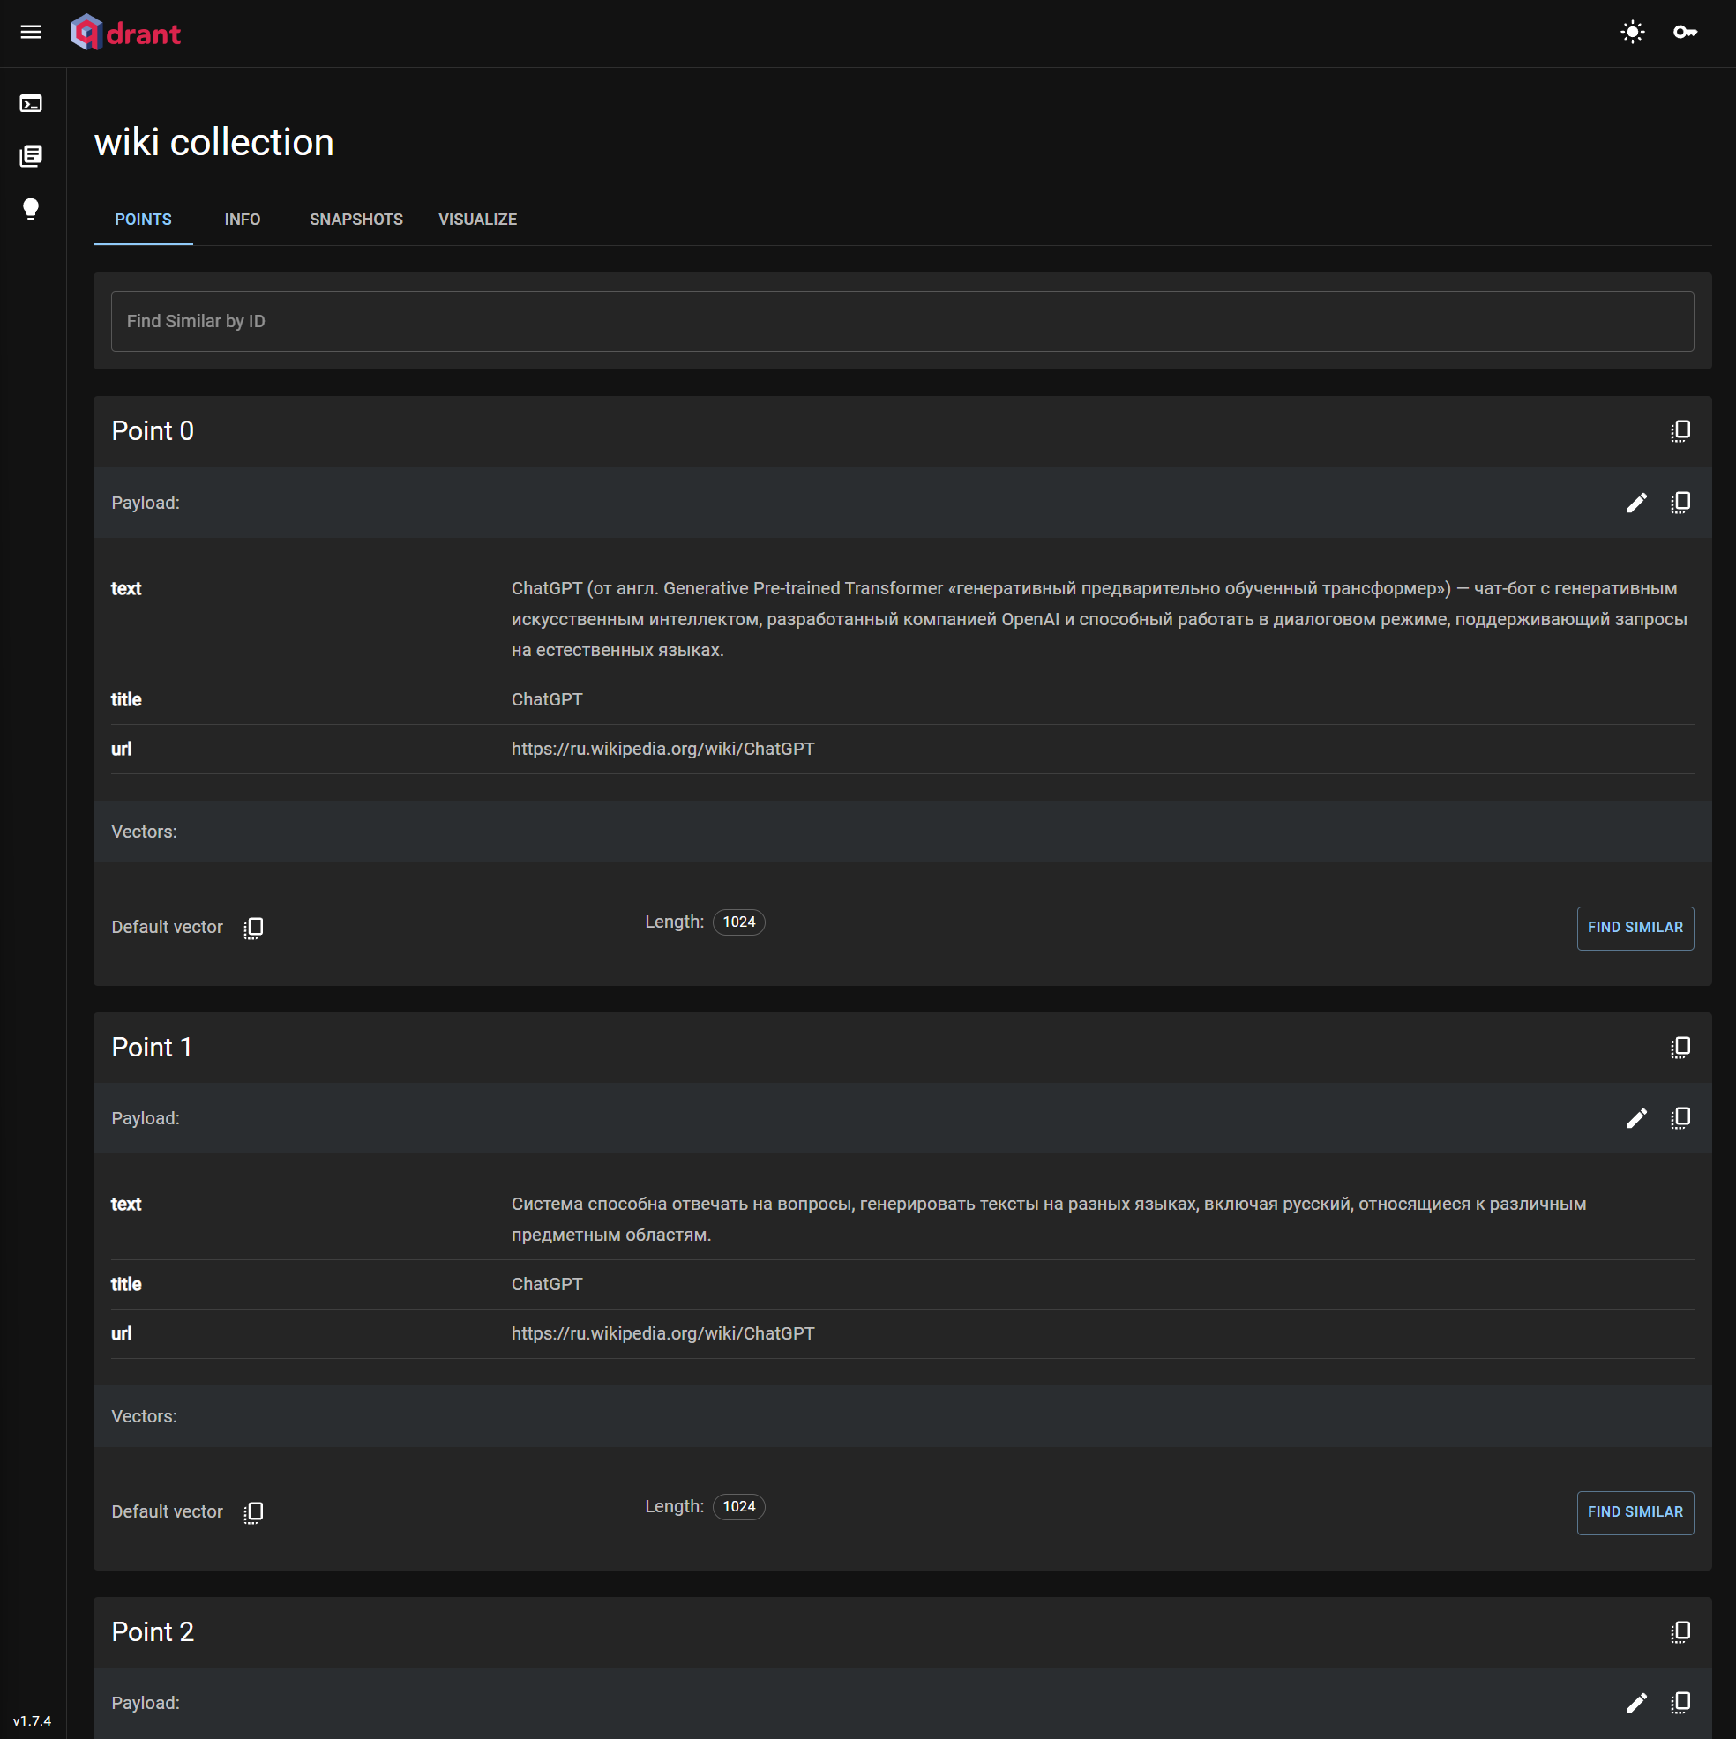Click the 1024 length chip of Point 1
The image size is (1736, 1739).
[x=738, y=1507]
